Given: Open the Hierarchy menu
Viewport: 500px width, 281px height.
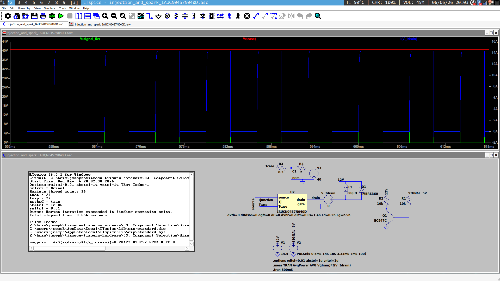Looking at the screenshot, I should (24, 8).
